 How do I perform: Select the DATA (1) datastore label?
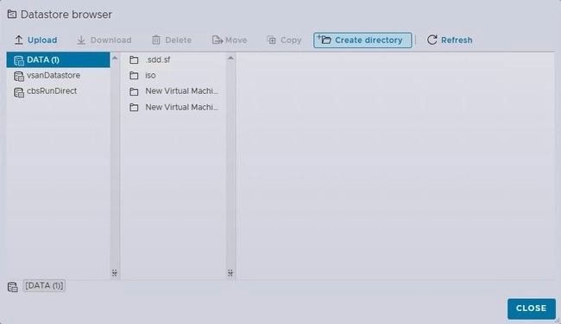pyautogui.click(x=43, y=59)
